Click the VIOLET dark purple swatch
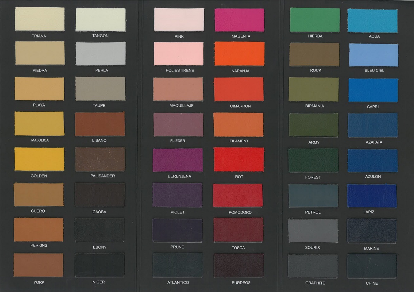The height and width of the screenshot is (292, 414). tap(178, 195)
